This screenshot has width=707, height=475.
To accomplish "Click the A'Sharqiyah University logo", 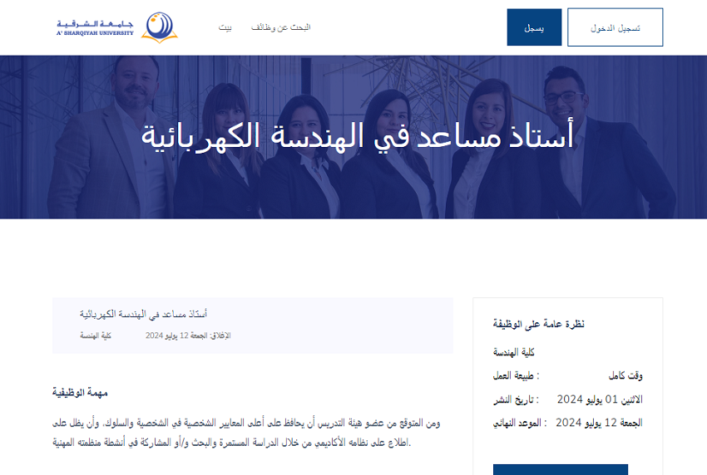I will click(x=116, y=27).
